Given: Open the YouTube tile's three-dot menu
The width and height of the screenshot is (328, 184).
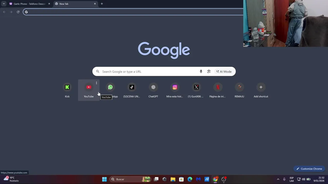Looking at the screenshot, I should (96, 83).
